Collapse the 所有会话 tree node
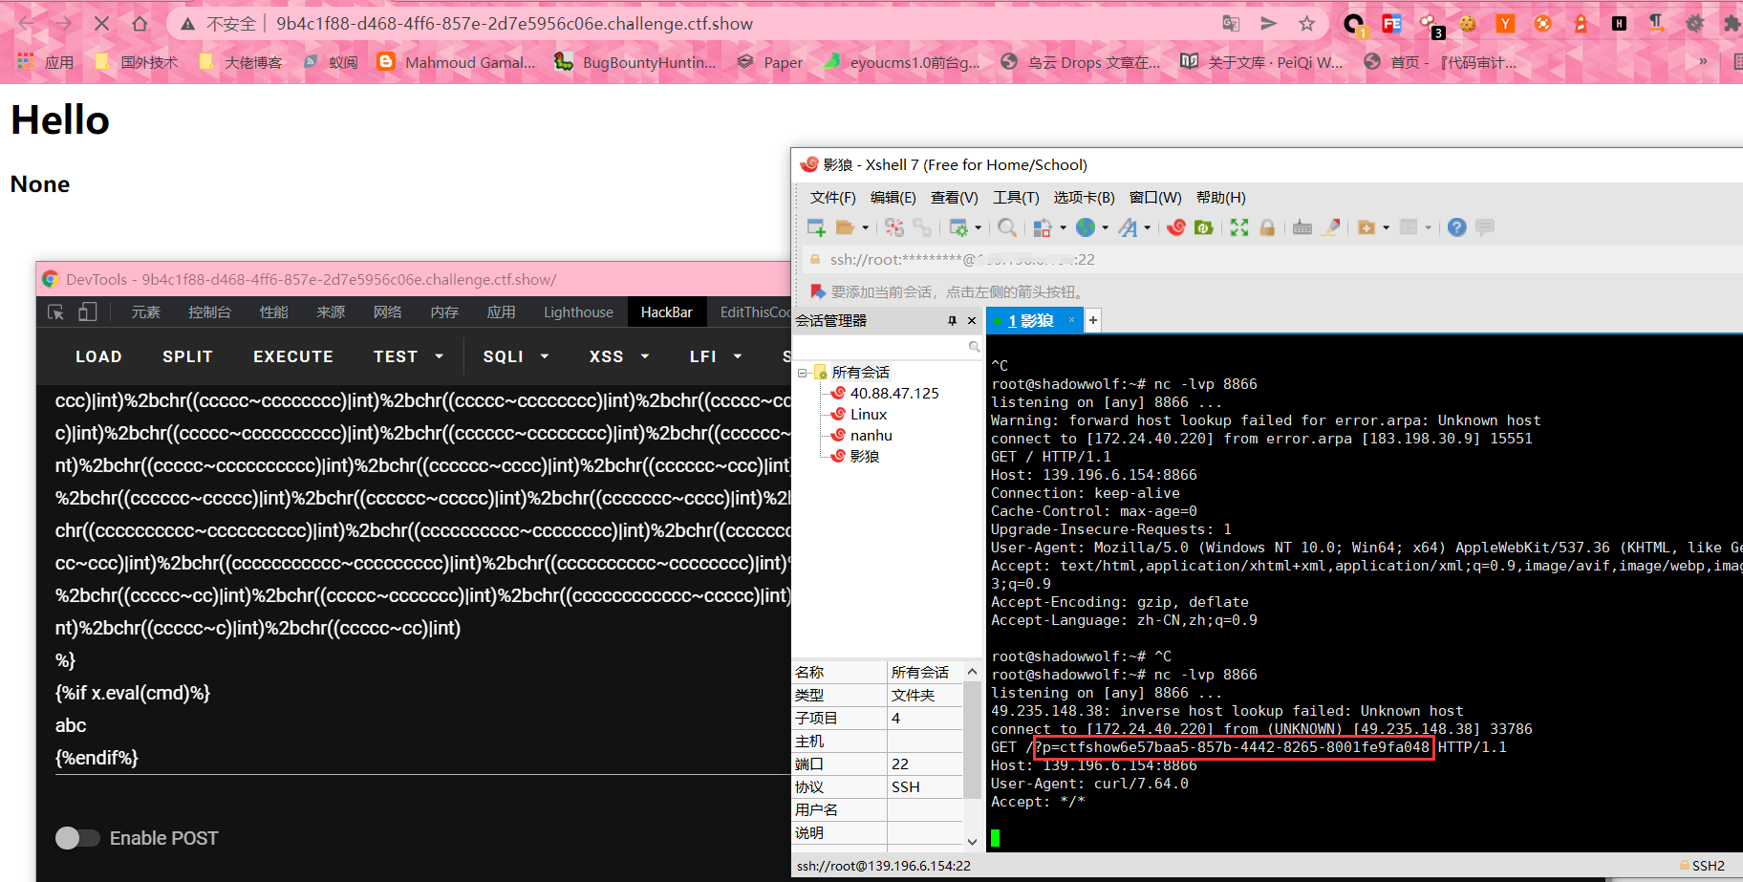 pyautogui.click(x=804, y=373)
